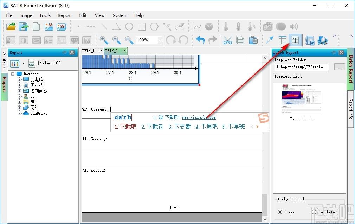Collapse the Desktop tree node

(x=13, y=74)
